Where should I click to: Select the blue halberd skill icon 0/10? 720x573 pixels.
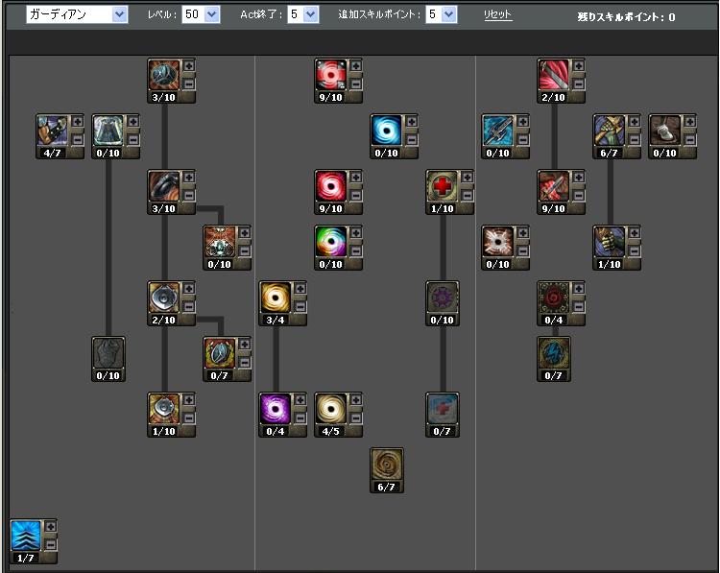pyautogui.click(x=497, y=131)
